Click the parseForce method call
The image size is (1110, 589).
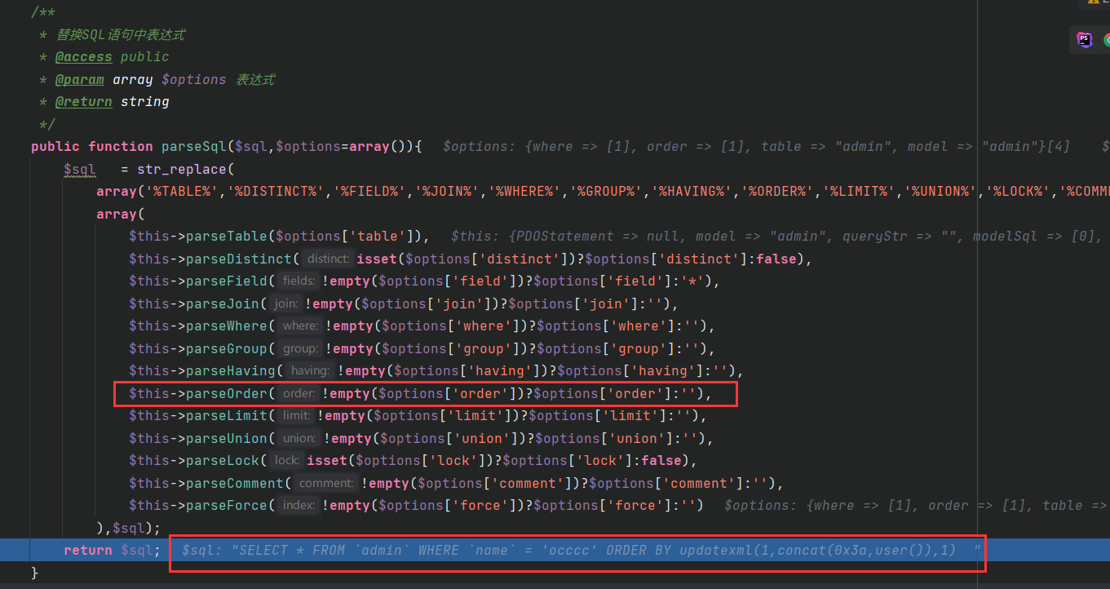click(x=227, y=506)
